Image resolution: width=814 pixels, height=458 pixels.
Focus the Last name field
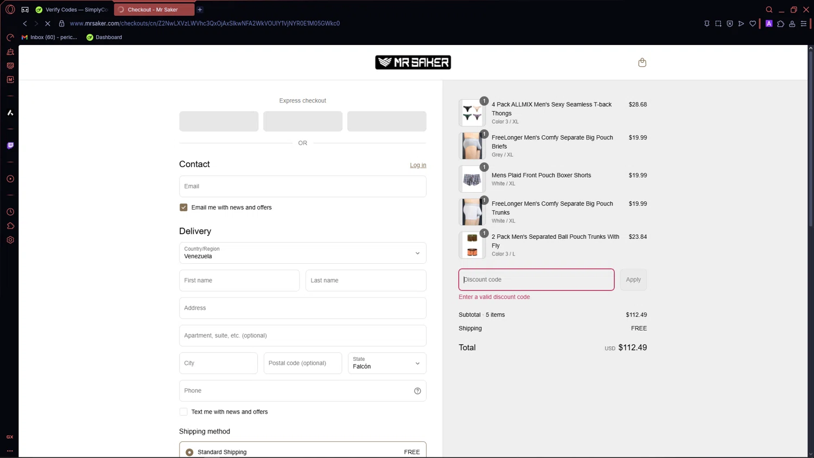point(366,281)
